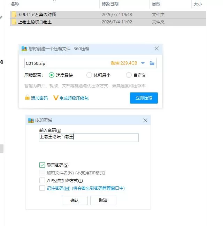Enable the 记住密码(M) checkbox
Screen dimensions: 223x226
(42, 188)
